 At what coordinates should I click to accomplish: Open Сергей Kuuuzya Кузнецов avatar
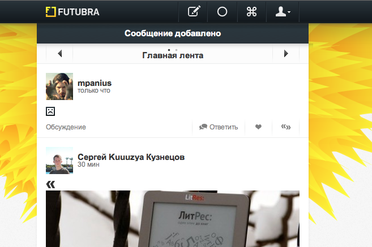tap(59, 161)
